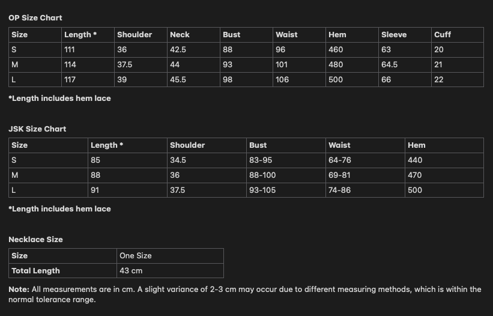Image resolution: width=493 pixels, height=316 pixels.
Task: Select the 34.5 shoulder cell
Action: (178, 160)
